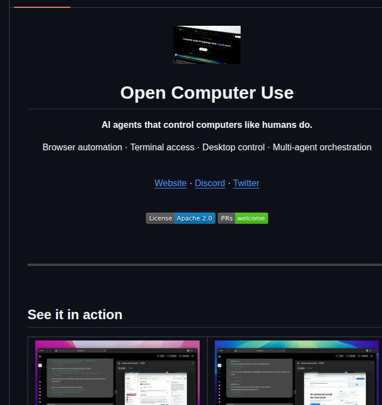This screenshot has width=382, height=405.
Task: Click the 'Browser automation' text
Action: point(82,147)
